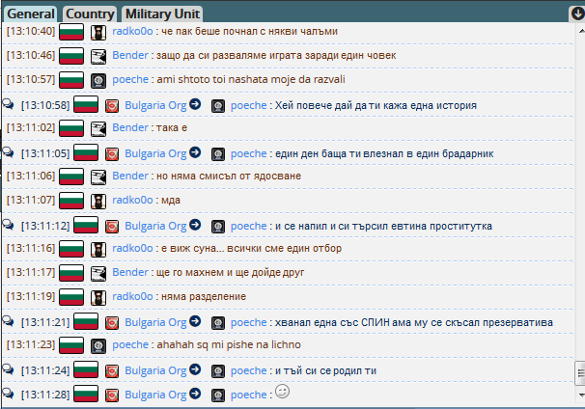Open Bulgaria Org link at 13:11:05
The height and width of the screenshot is (409, 585).
[x=155, y=153]
